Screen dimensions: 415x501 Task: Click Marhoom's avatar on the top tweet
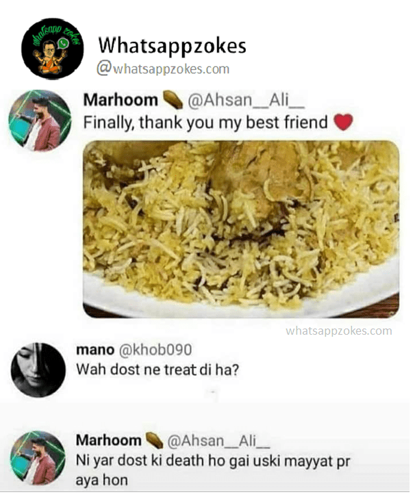(x=40, y=120)
